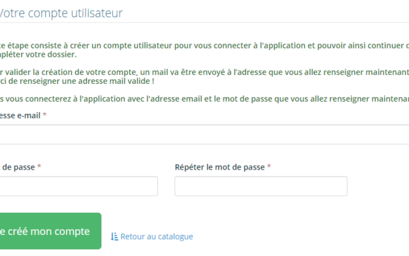Click the paragraph about creating a user account
409x256 pixels.
point(204,50)
